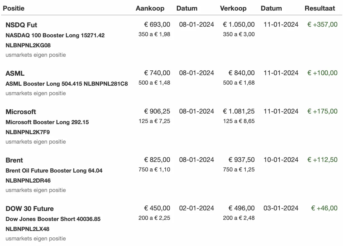The height and width of the screenshot is (246, 343).
Task: Open the NSDQ Fut position
Action: (x=21, y=25)
